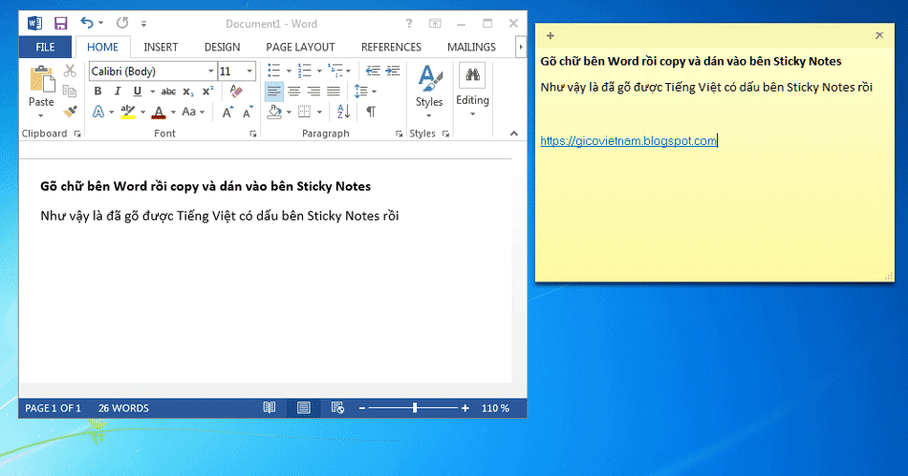The image size is (908, 476).
Task: Click the Copy icon in Clipboard group
Action: (x=70, y=92)
